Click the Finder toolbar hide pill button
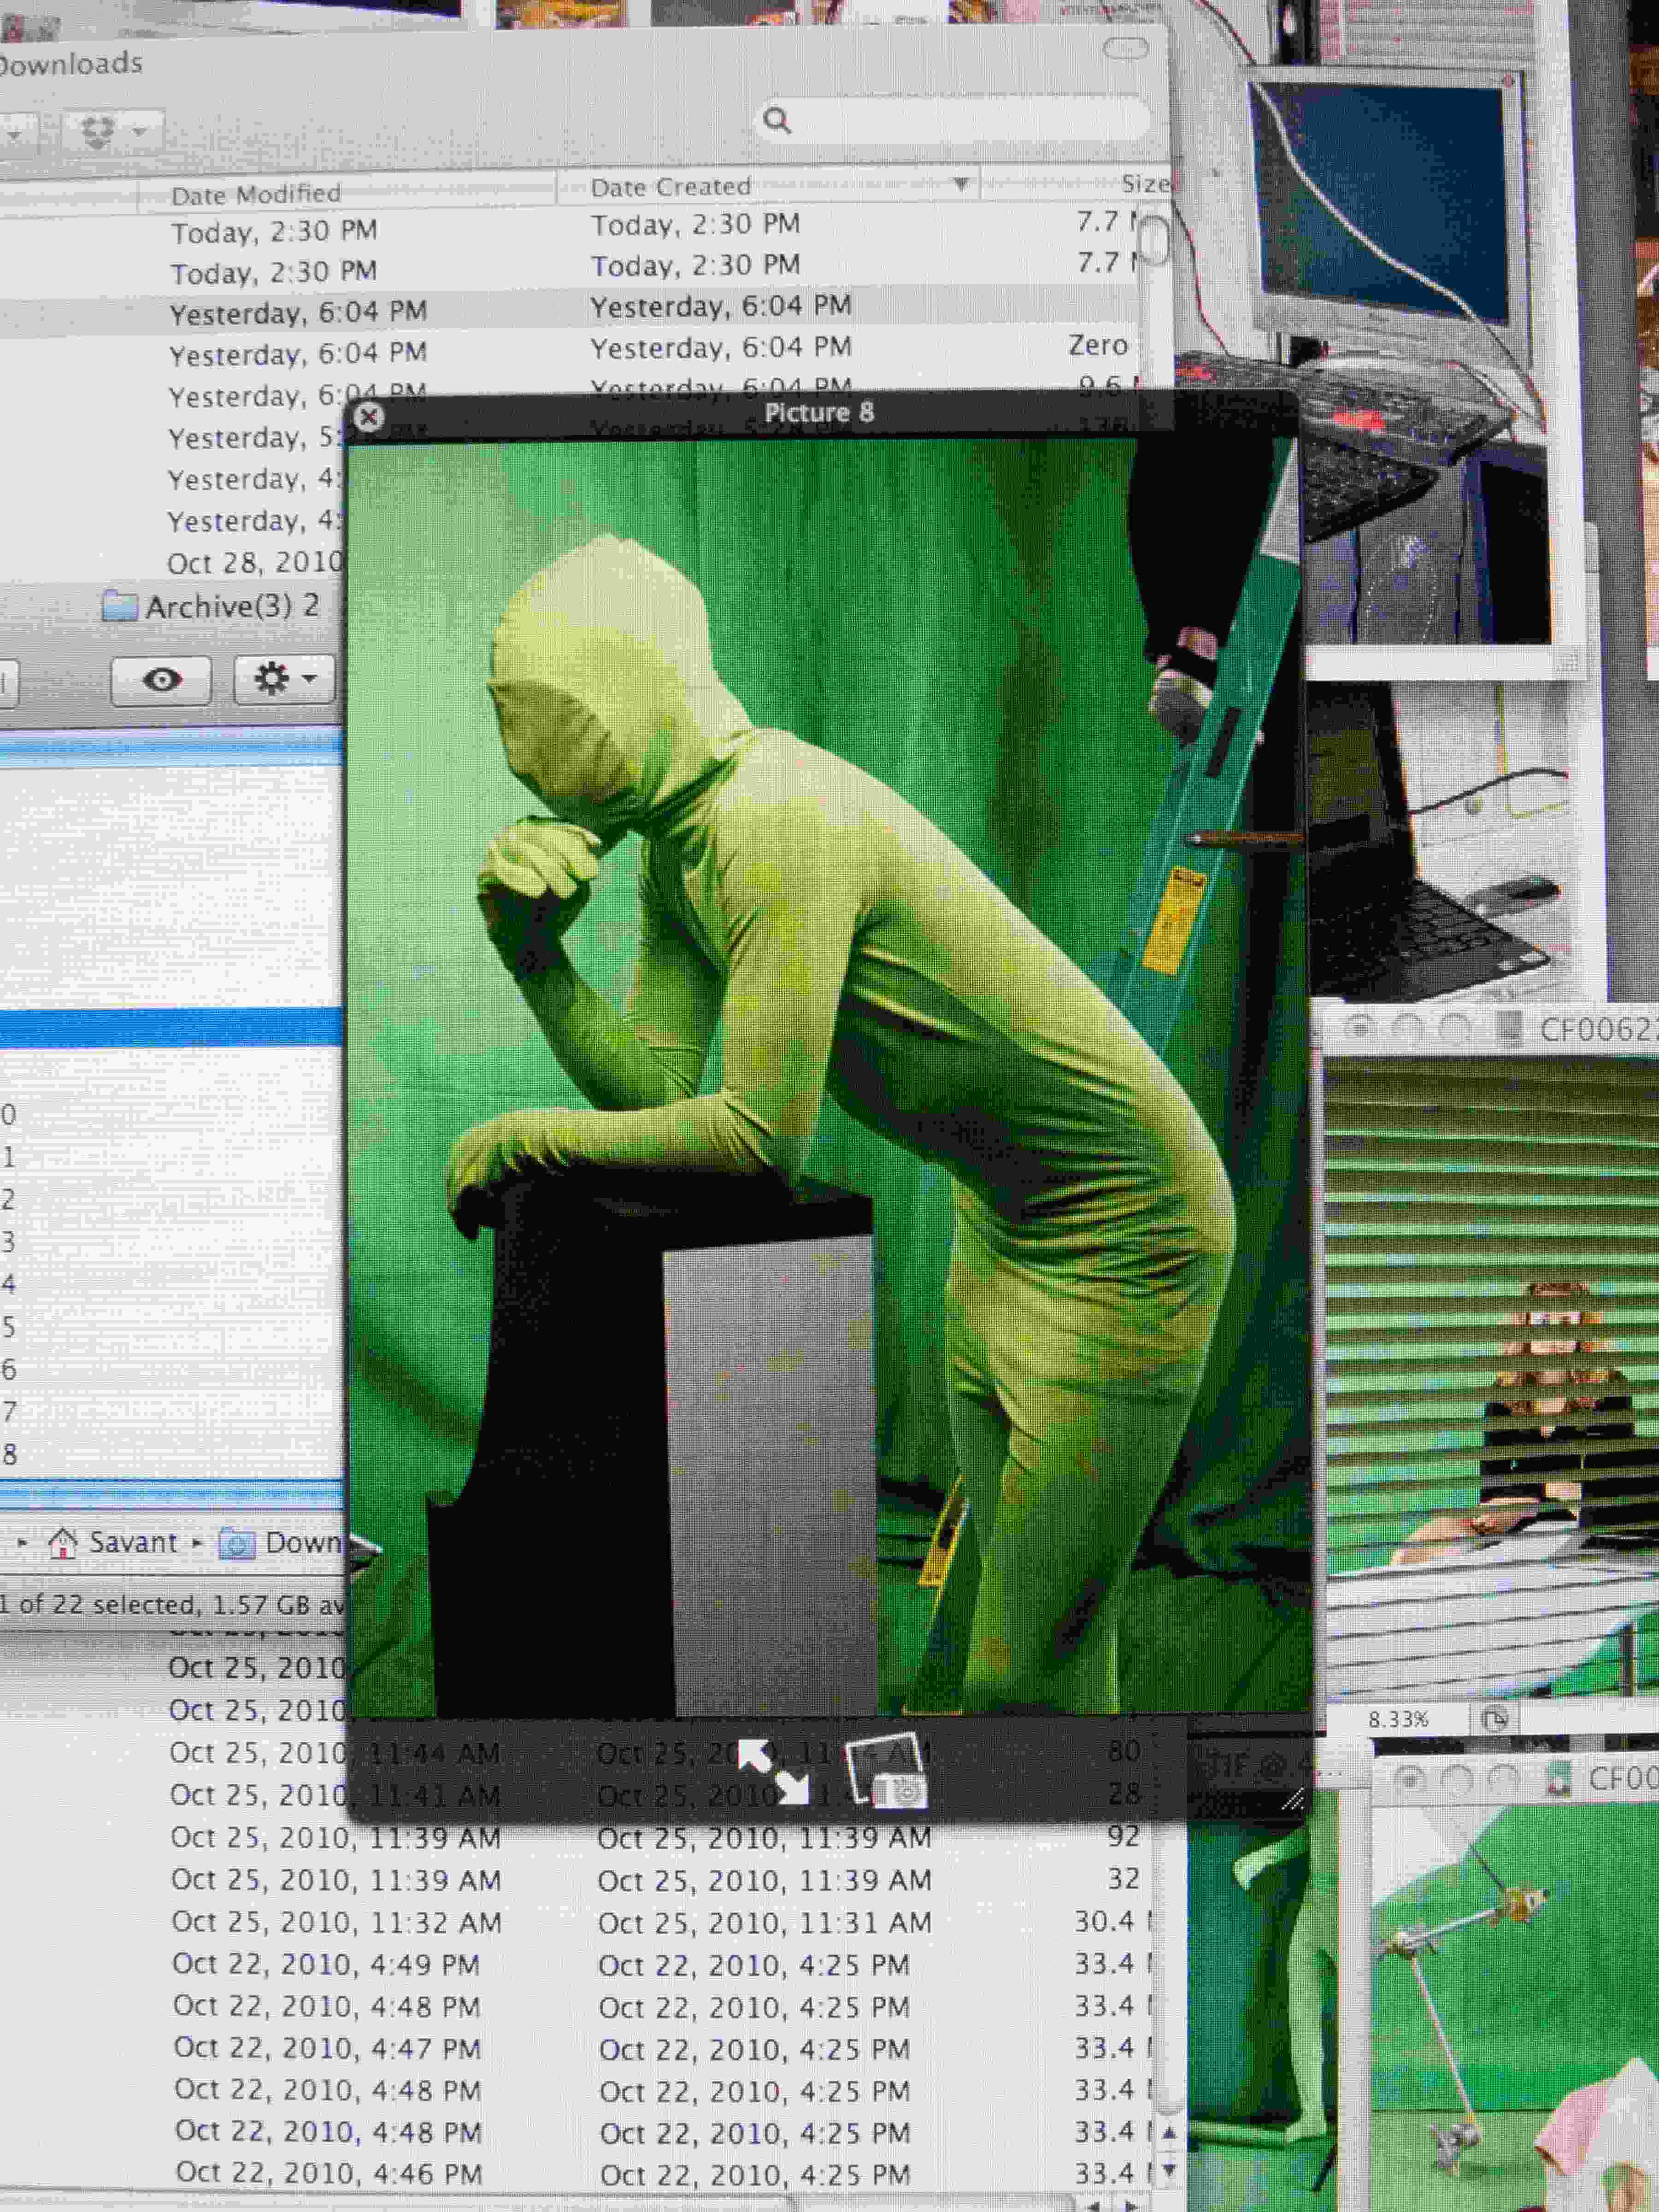This screenshot has height=2212, width=1659. [1125, 48]
